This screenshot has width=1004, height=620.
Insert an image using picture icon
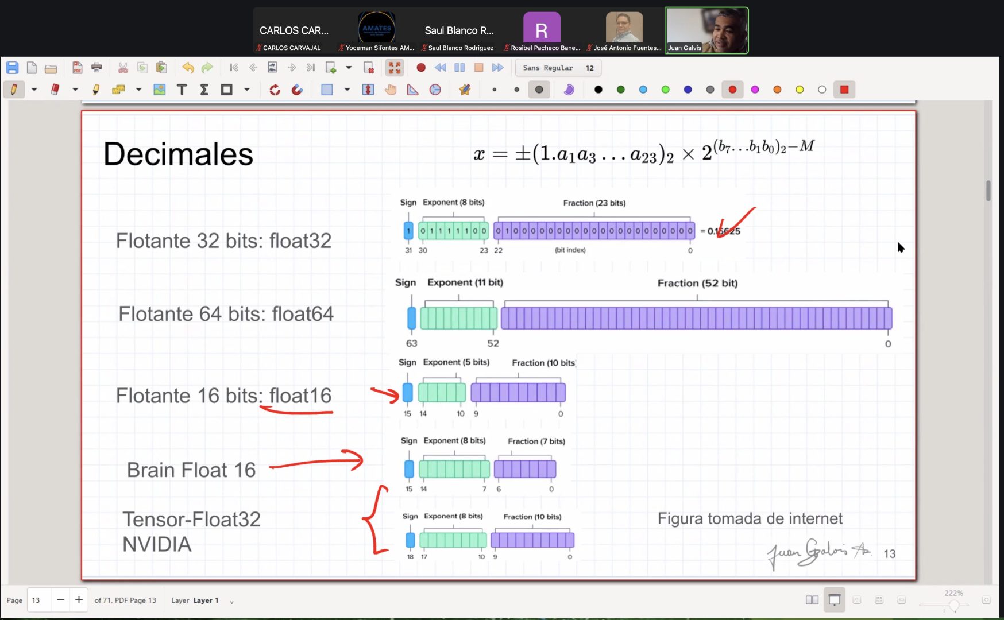[159, 90]
